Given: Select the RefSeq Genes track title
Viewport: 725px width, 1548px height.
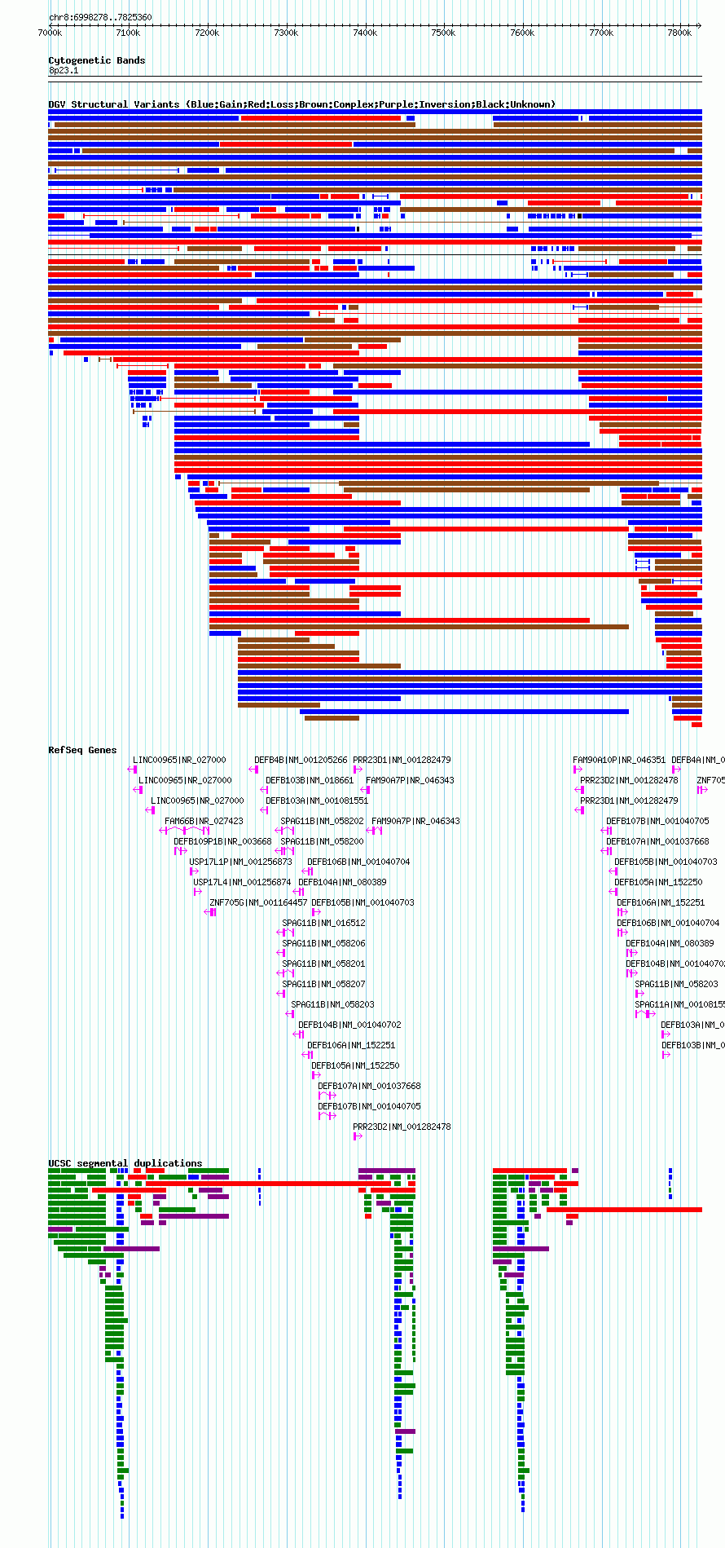Looking at the screenshot, I should coord(82,750).
